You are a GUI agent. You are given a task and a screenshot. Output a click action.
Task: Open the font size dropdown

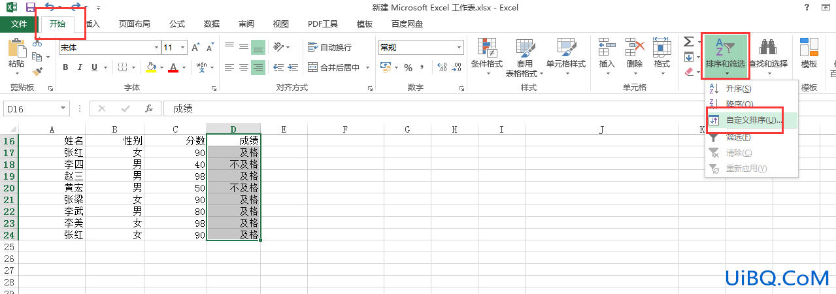tap(183, 47)
